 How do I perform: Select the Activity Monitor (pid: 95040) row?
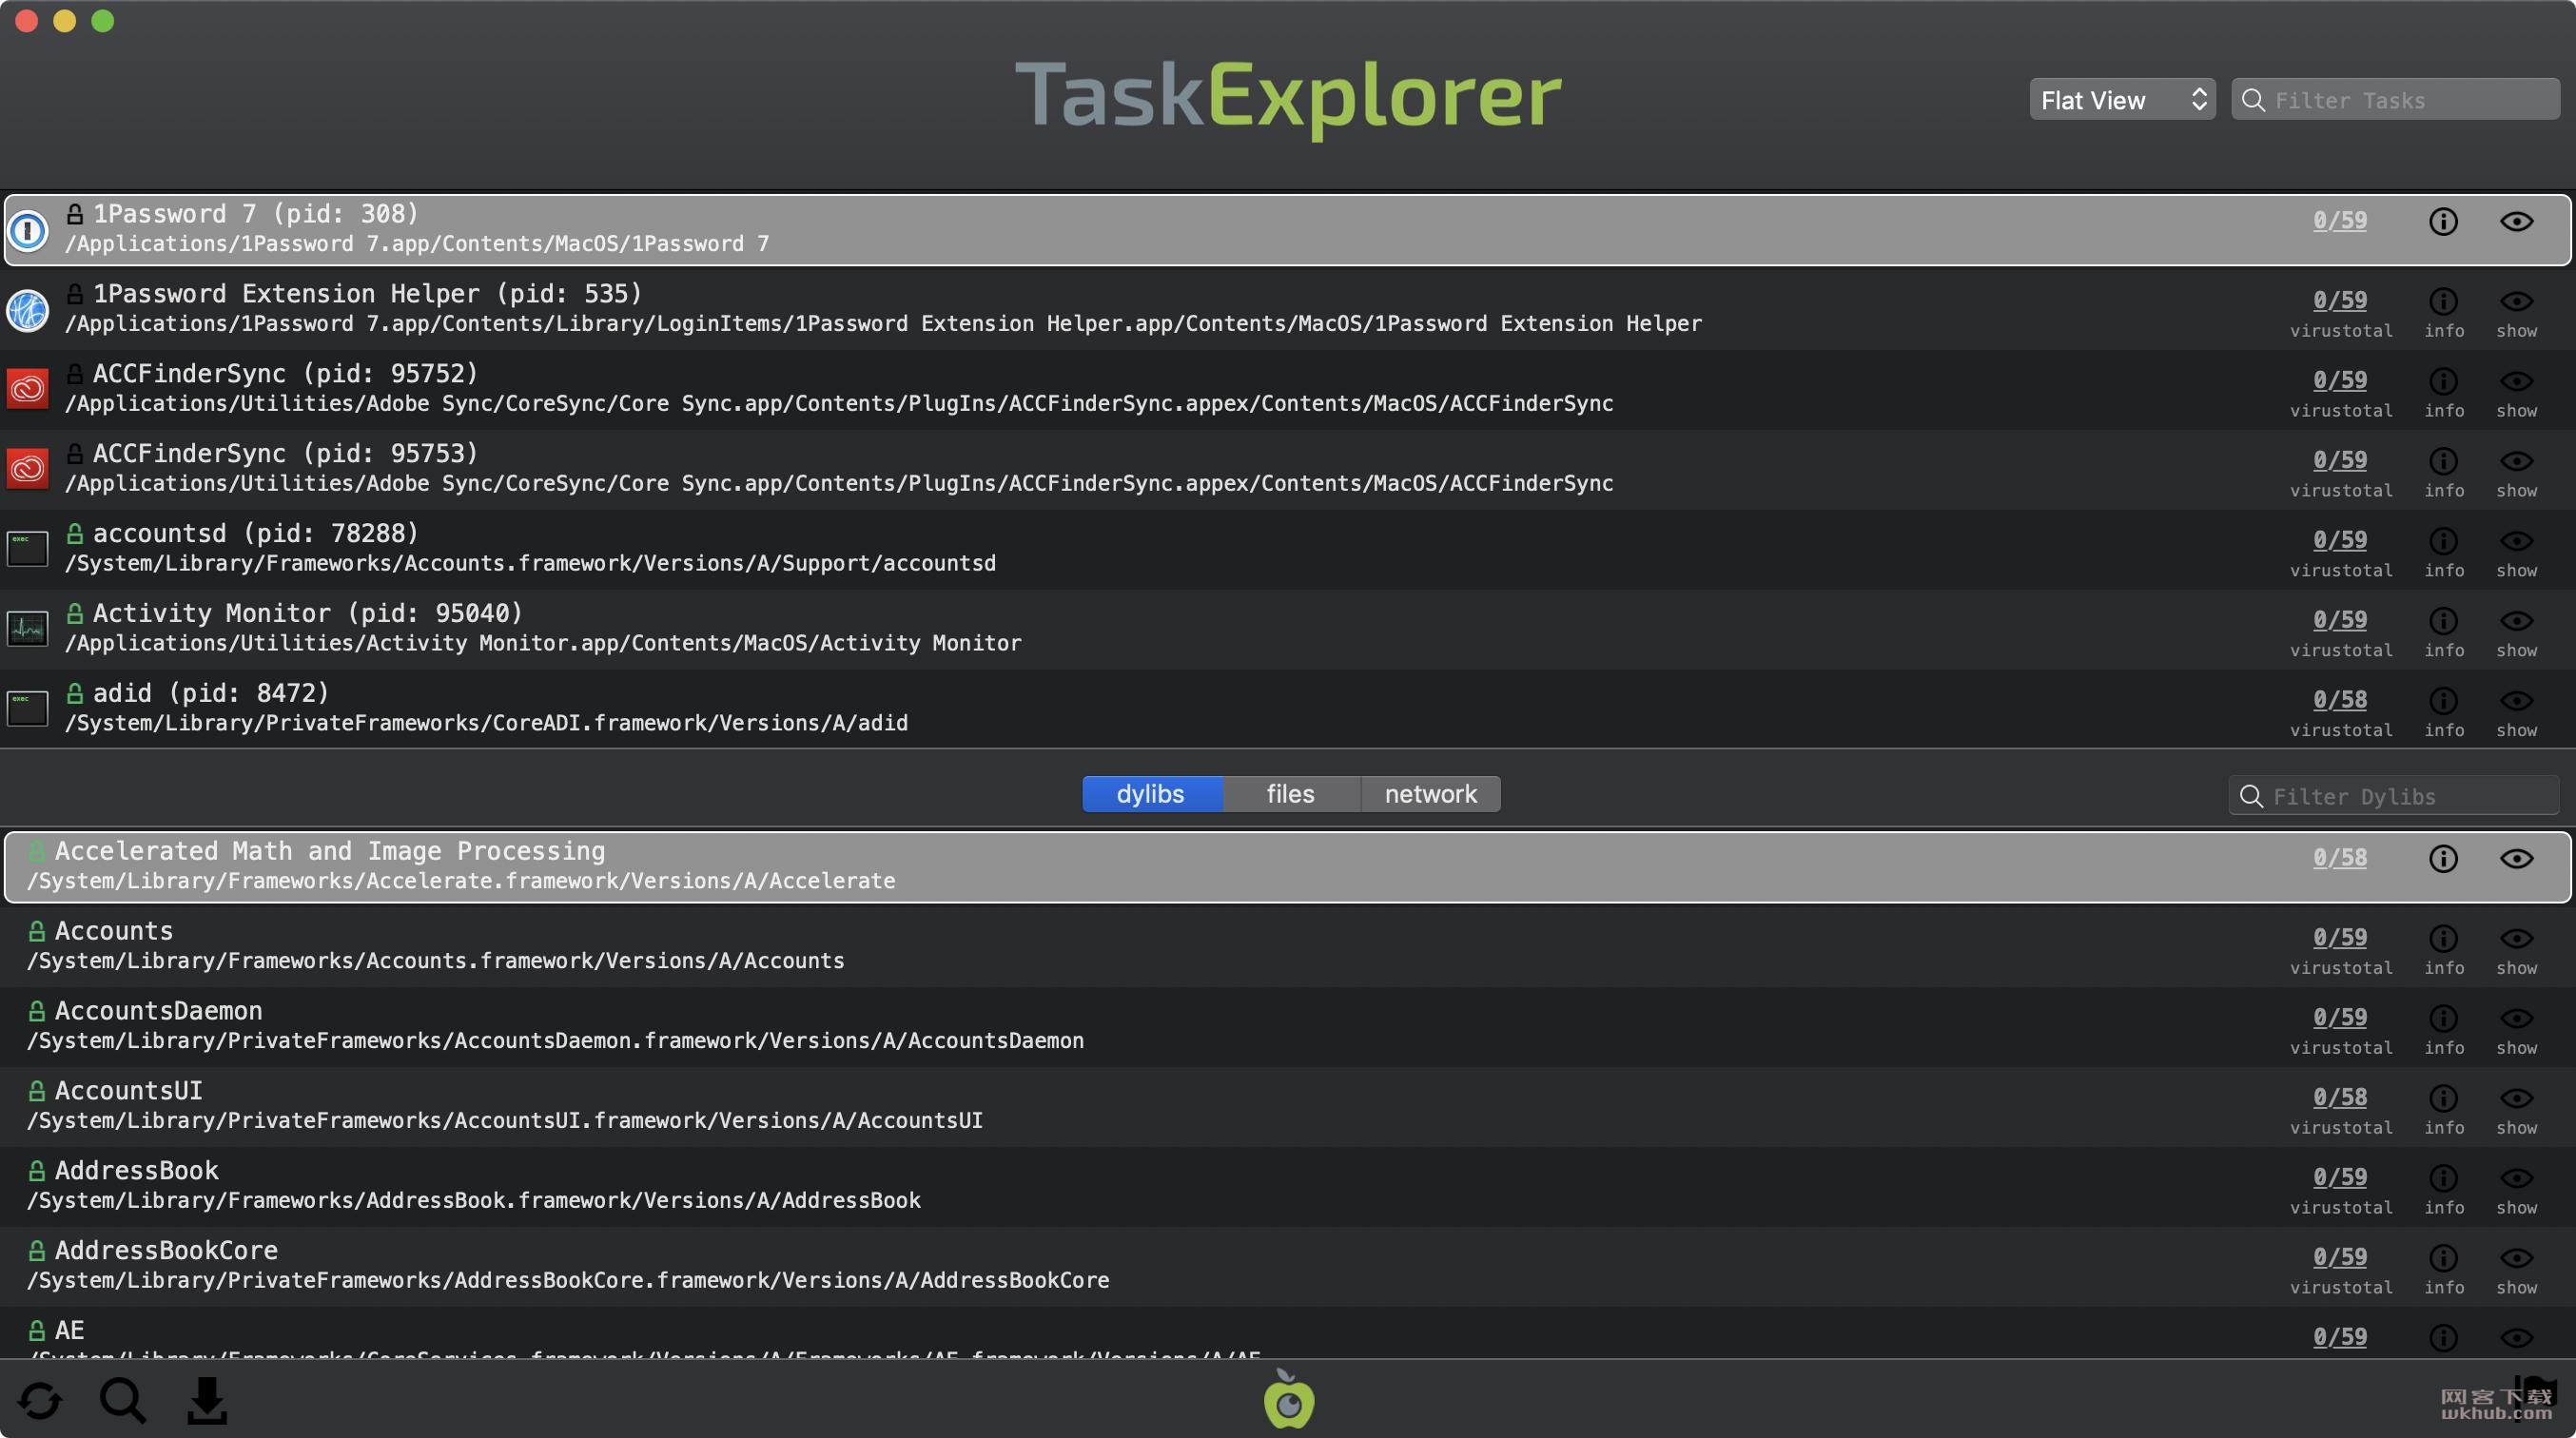click(1288, 629)
